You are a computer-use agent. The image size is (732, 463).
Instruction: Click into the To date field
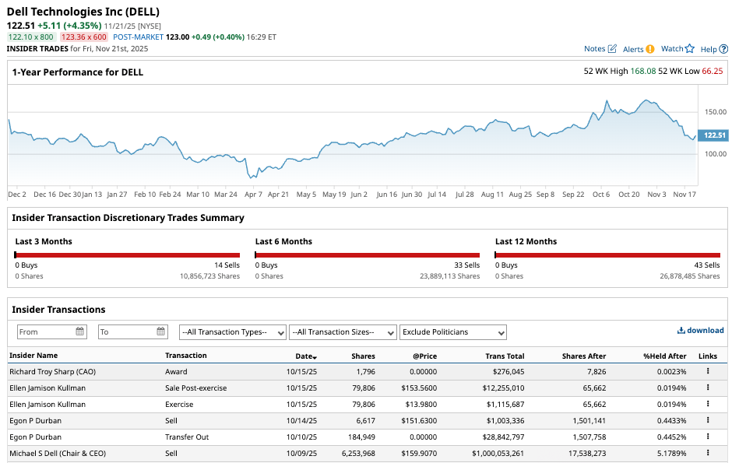(x=125, y=331)
